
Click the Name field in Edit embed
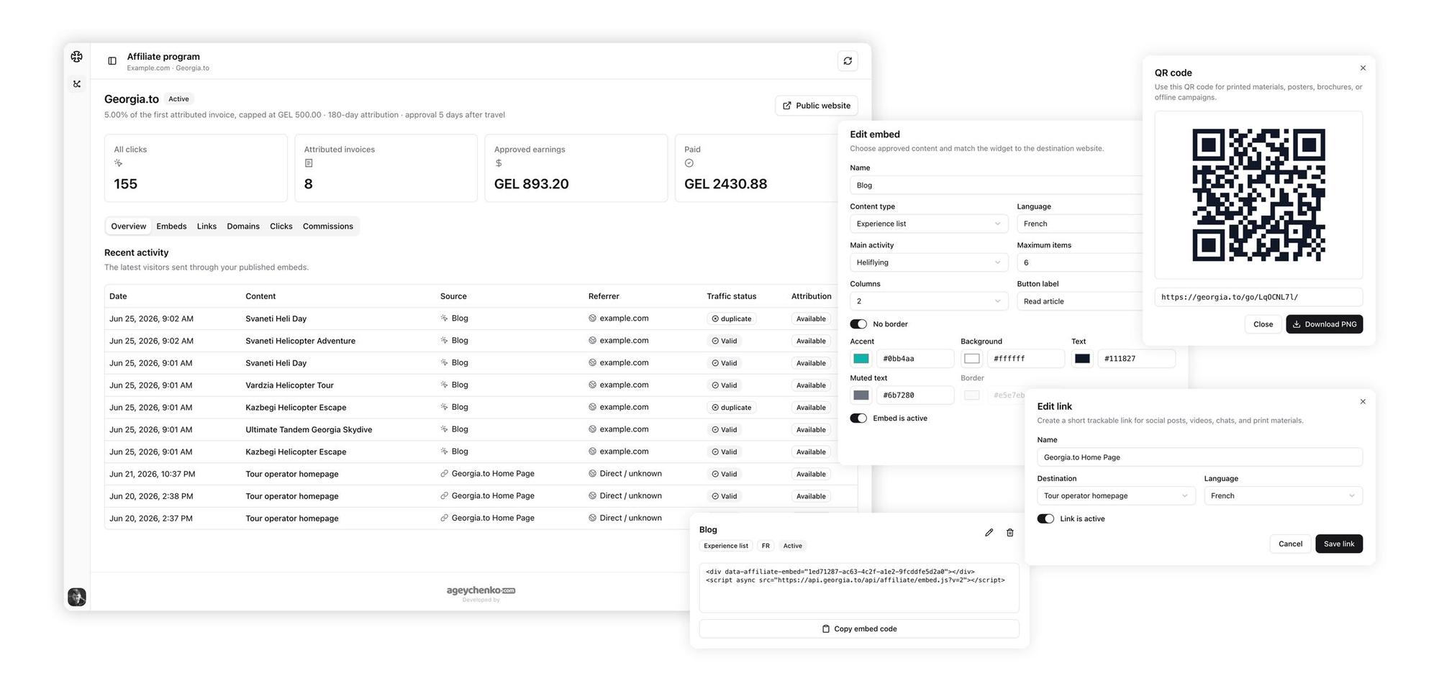click(x=997, y=186)
